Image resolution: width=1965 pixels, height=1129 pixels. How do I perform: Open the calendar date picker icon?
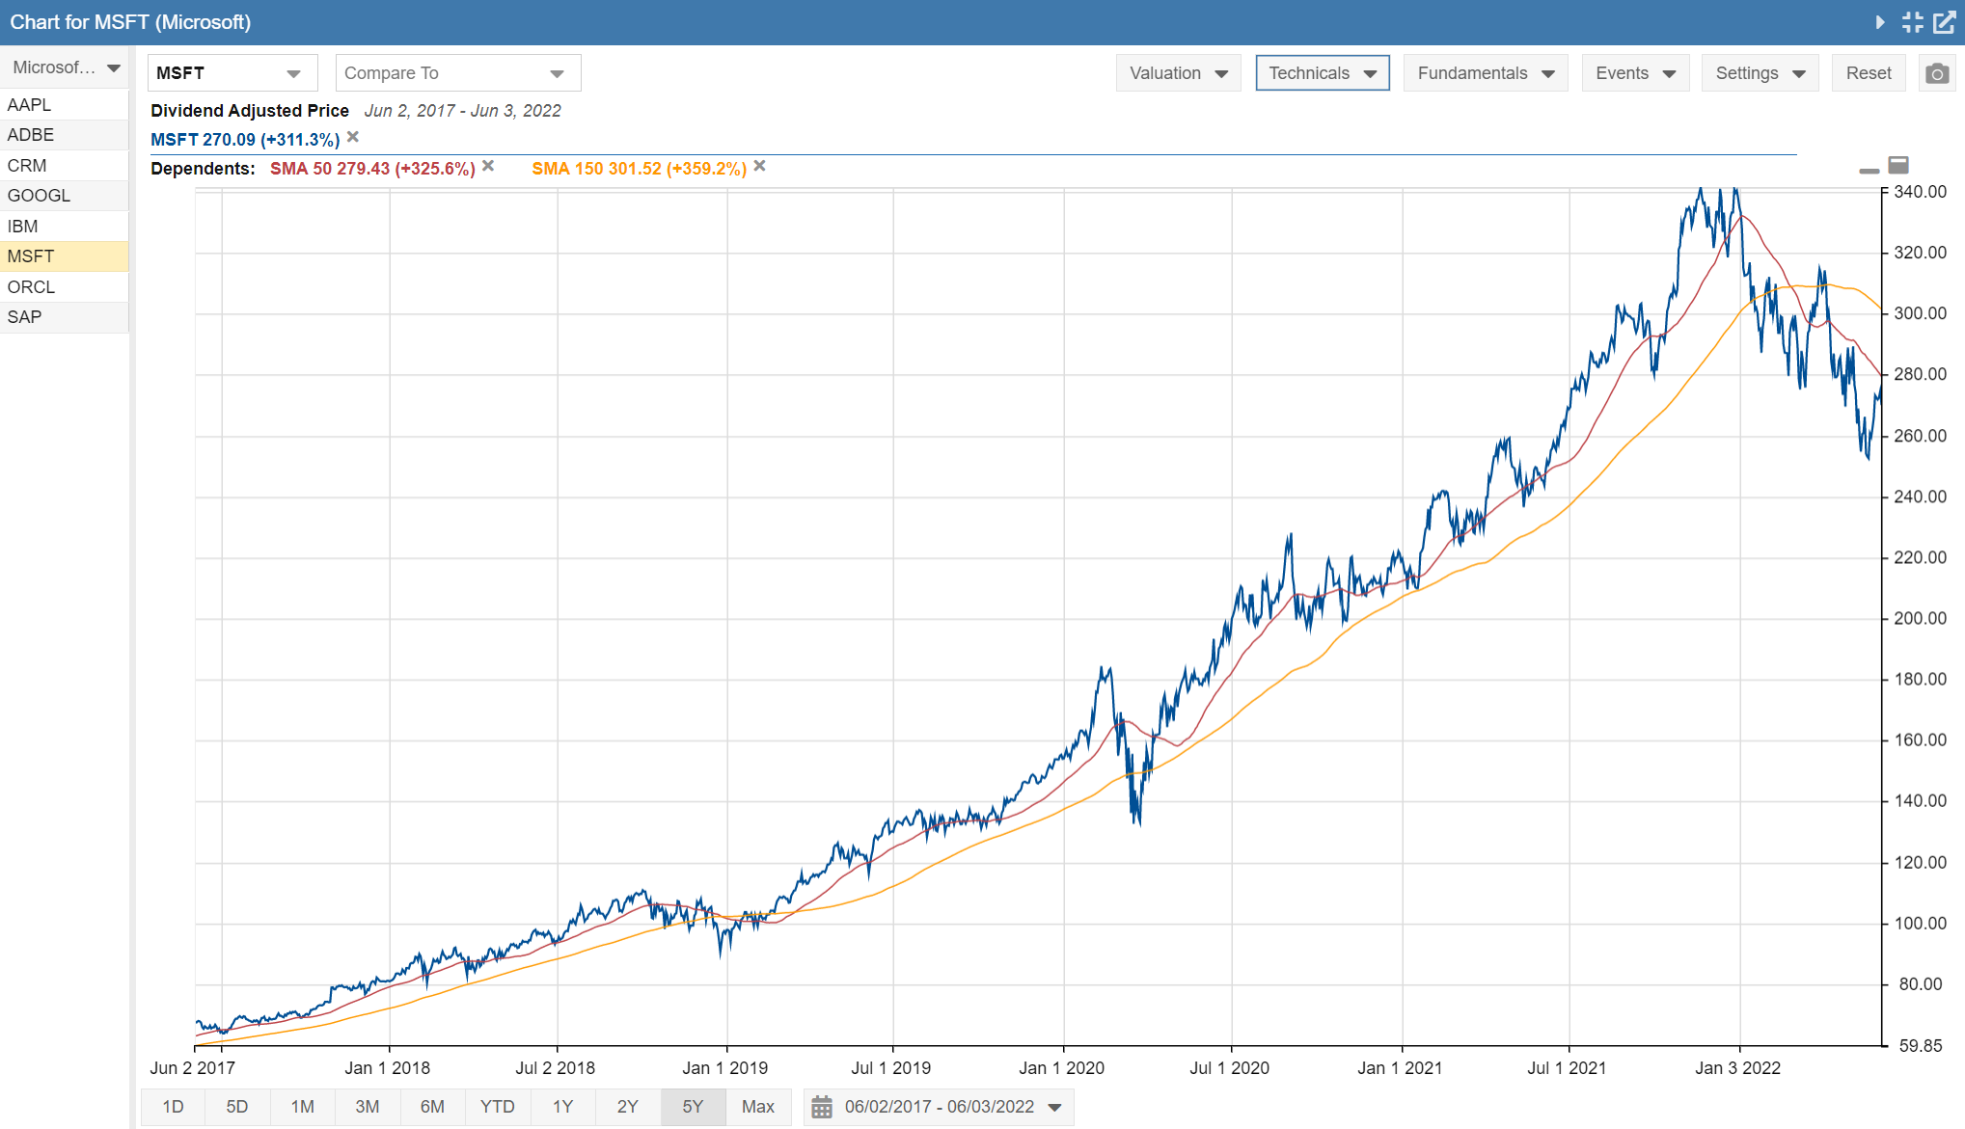(x=822, y=1107)
